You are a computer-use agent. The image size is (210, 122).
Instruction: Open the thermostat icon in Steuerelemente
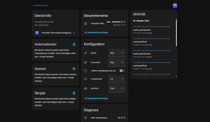(x=86, y=23)
